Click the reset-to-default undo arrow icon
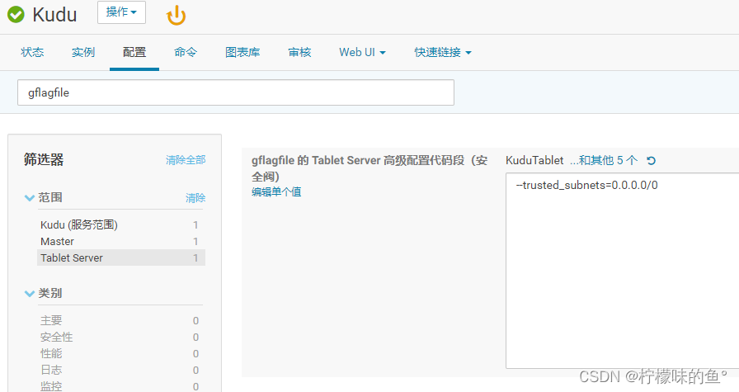 (652, 161)
